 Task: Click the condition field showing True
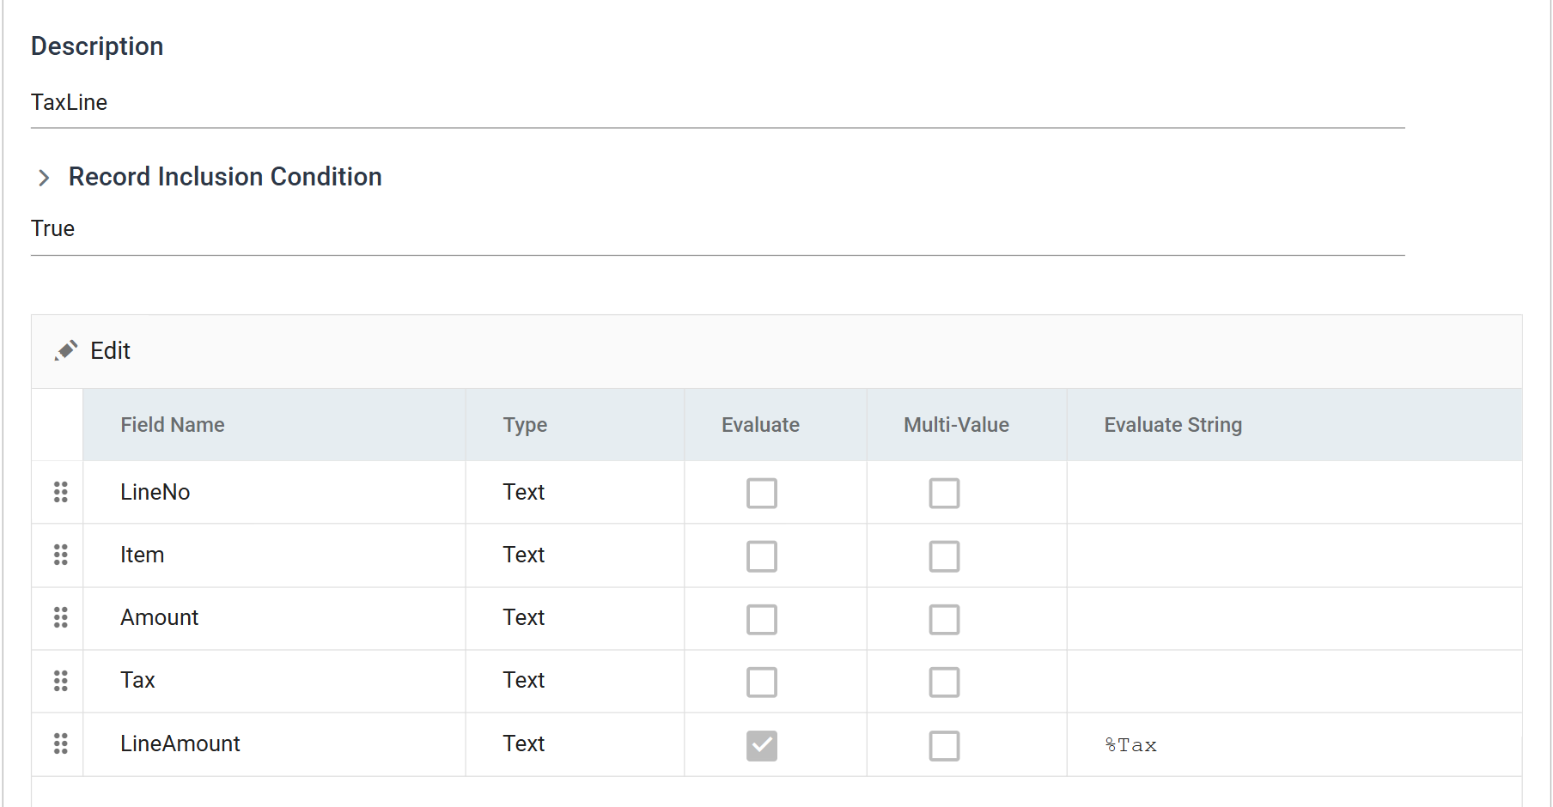tap(718, 229)
